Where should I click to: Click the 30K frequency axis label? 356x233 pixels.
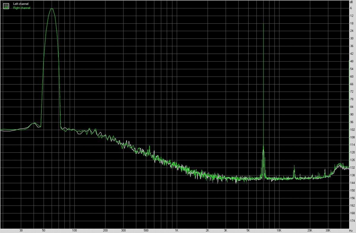click(x=328, y=230)
